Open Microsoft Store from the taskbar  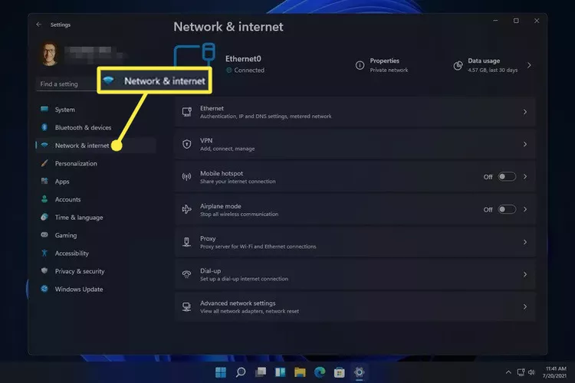[339, 372]
